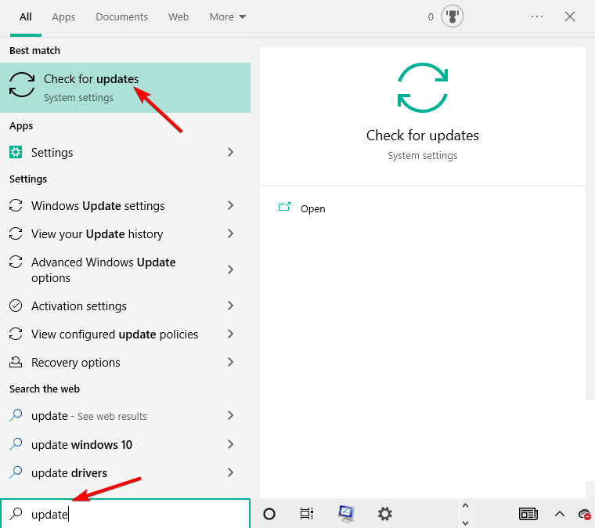Expand the View configured update policies chevron

(x=230, y=334)
